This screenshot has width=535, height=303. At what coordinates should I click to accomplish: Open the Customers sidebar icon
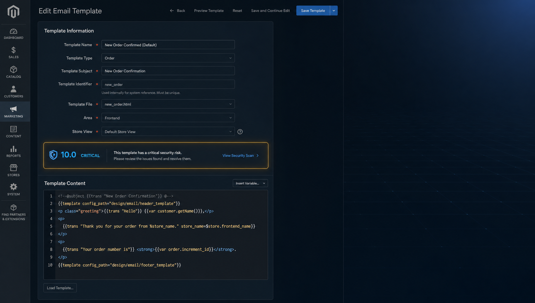[x=13, y=89]
